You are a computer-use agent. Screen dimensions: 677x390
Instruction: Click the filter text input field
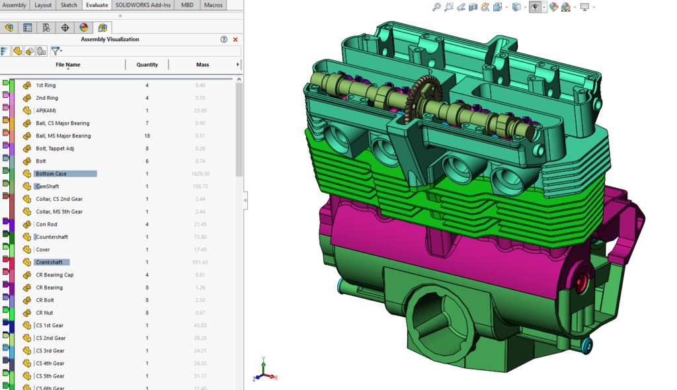point(151,52)
